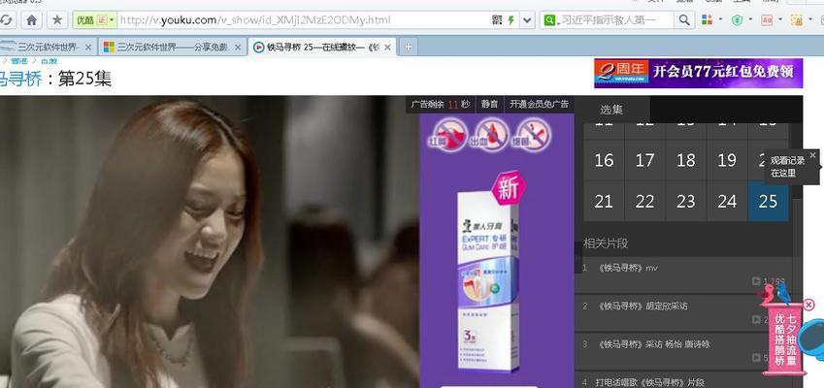Close the 观看记录在这里 tooltip

[x=813, y=155]
